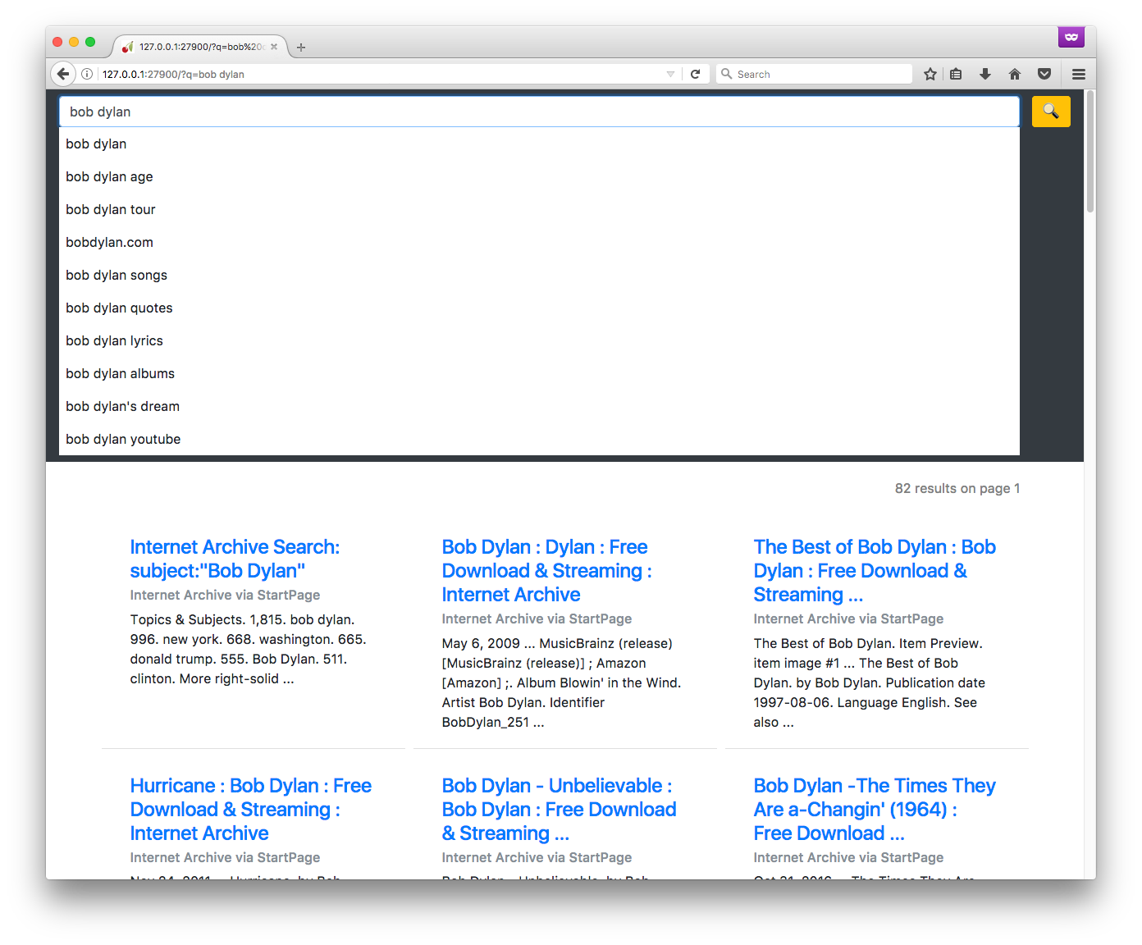1142x945 pixels.
Task: Click the page vertical scrollbar thumb
Action: pos(1090,152)
